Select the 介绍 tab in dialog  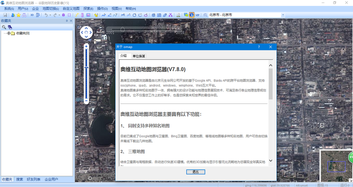coord(123,56)
